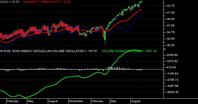Click the -5828.48 oscillator axis value
Image resolution: width=198 pixels, height=104 pixels.
[173, 92]
